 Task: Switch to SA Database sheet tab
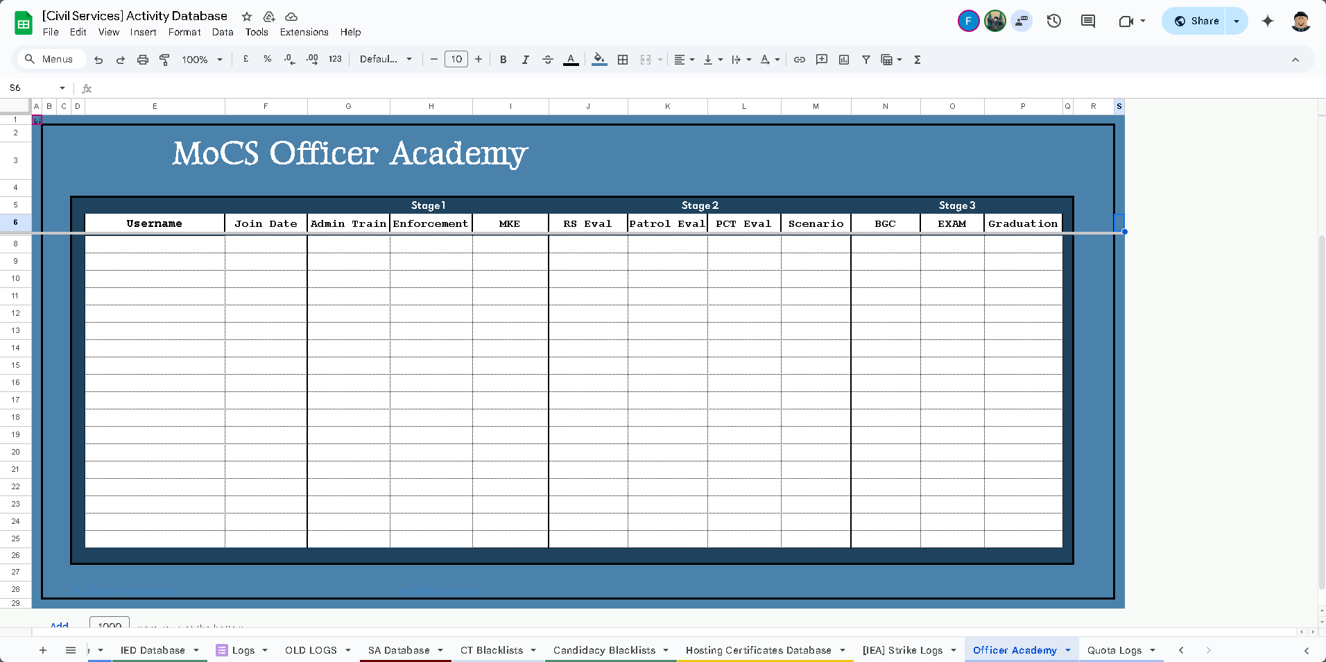(x=399, y=650)
